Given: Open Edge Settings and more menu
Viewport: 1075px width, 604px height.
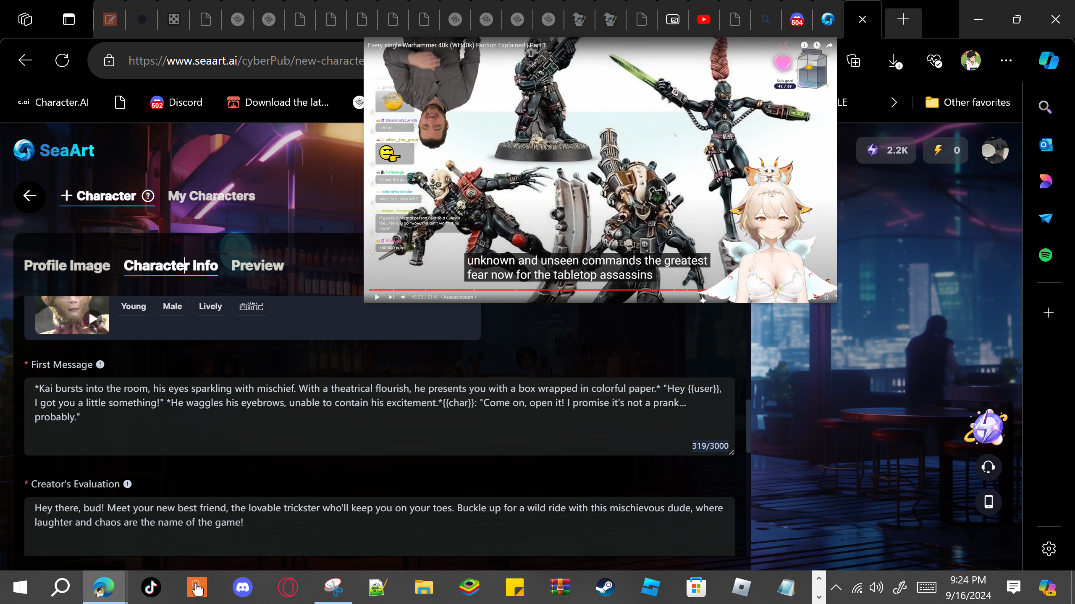Looking at the screenshot, I should point(1006,60).
